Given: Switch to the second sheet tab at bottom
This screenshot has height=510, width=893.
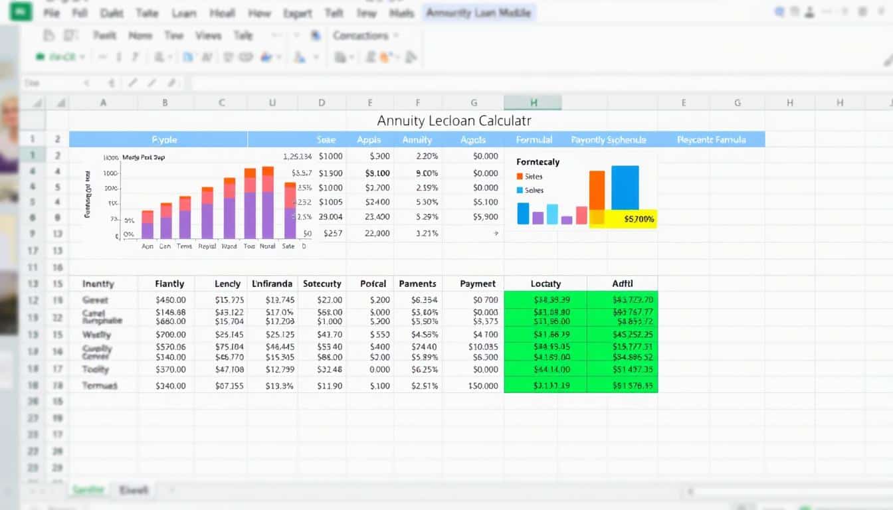Looking at the screenshot, I should 134,490.
